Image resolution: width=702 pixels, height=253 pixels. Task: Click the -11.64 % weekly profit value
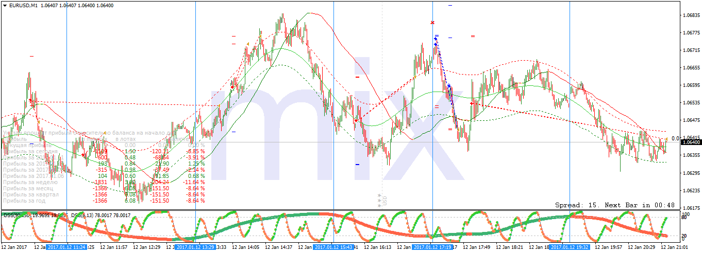[193, 182]
